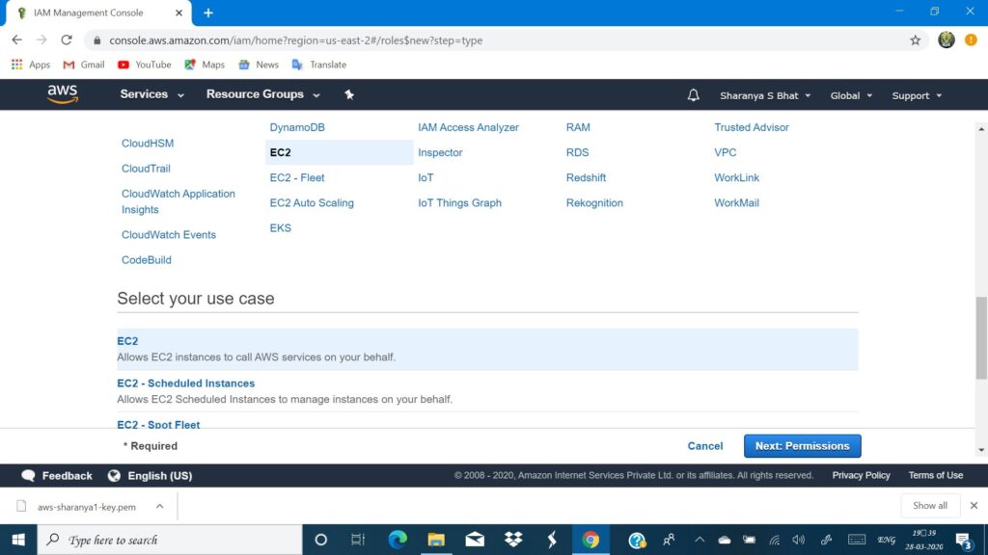Open Dropbox from the taskbar
The width and height of the screenshot is (988, 555).
tap(513, 540)
